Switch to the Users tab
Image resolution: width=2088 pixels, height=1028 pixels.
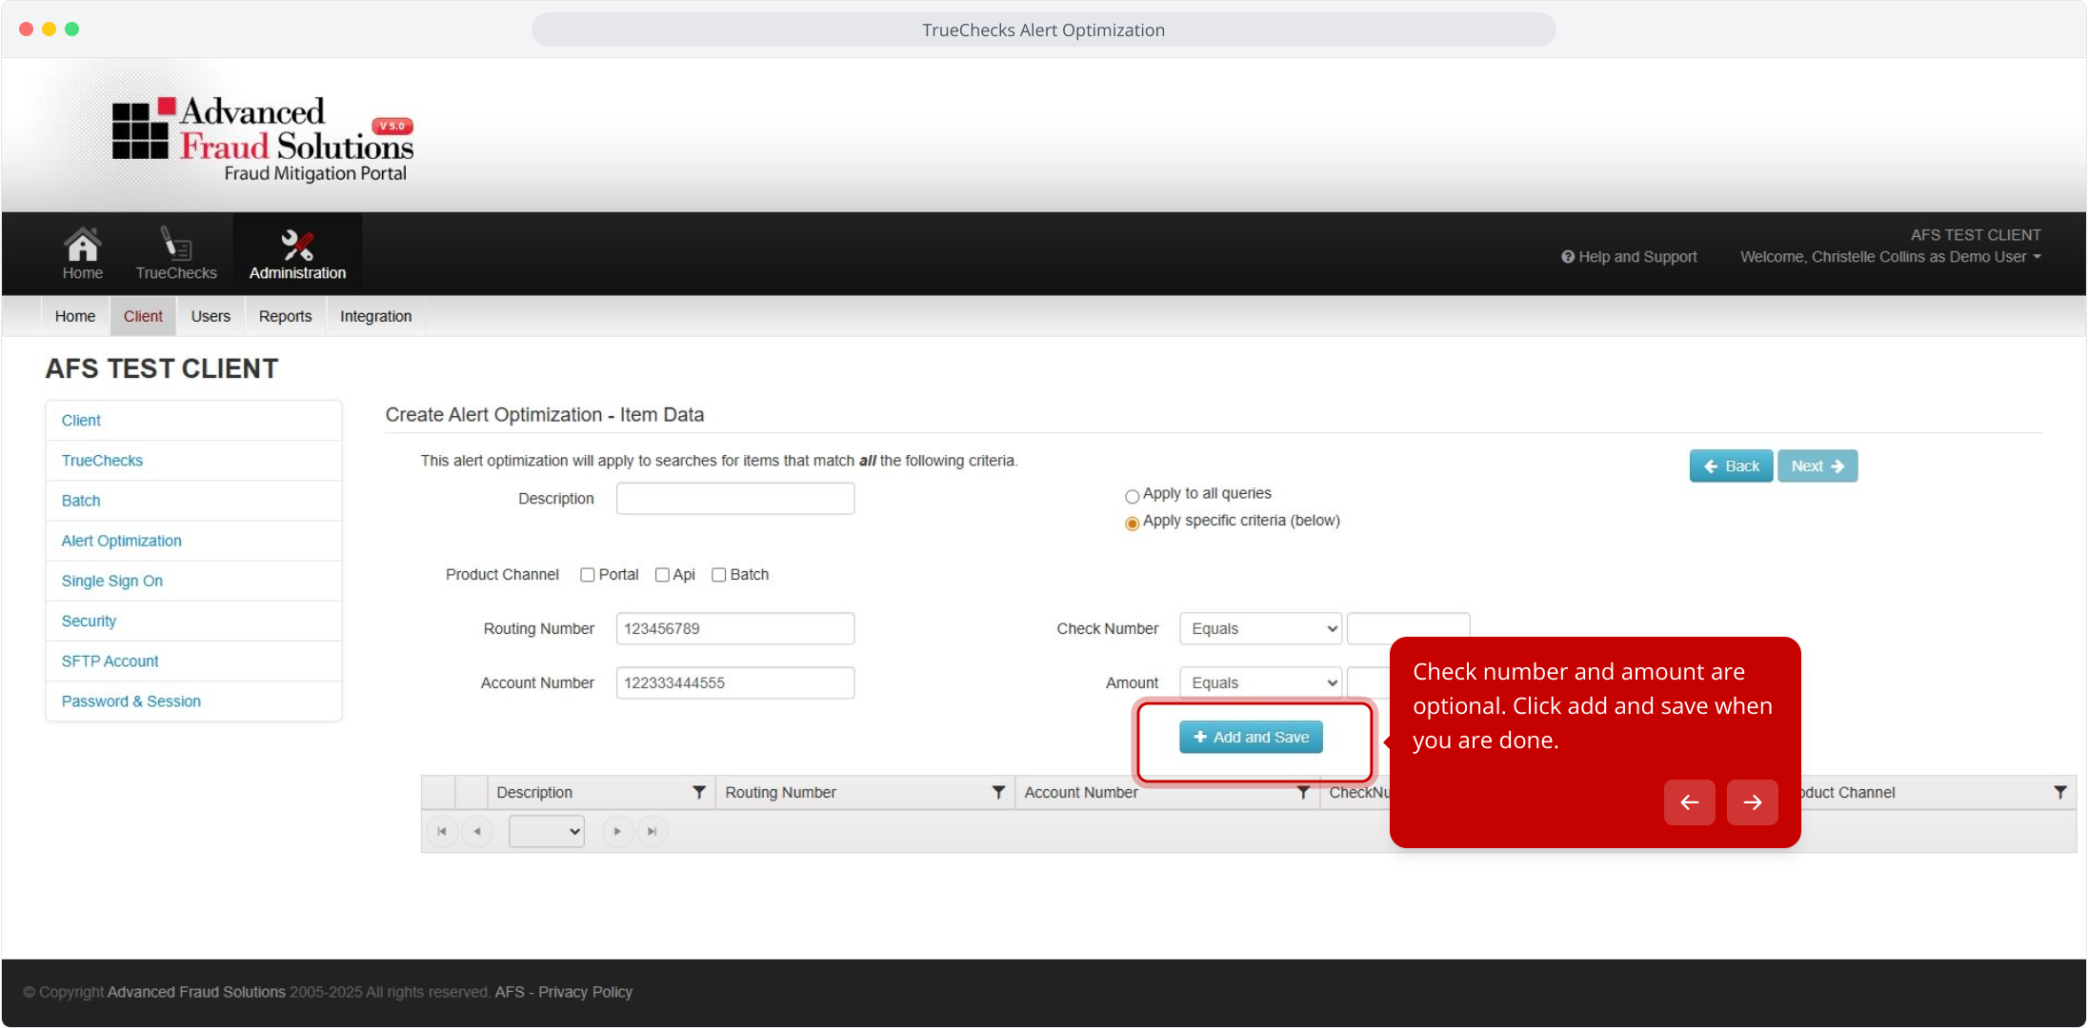point(211,316)
